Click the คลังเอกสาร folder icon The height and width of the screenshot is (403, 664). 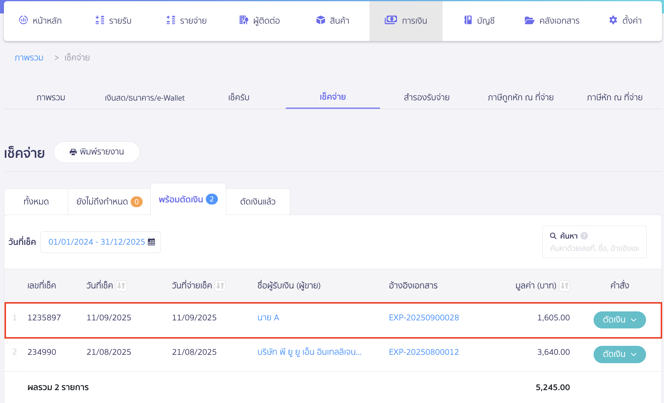(529, 20)
